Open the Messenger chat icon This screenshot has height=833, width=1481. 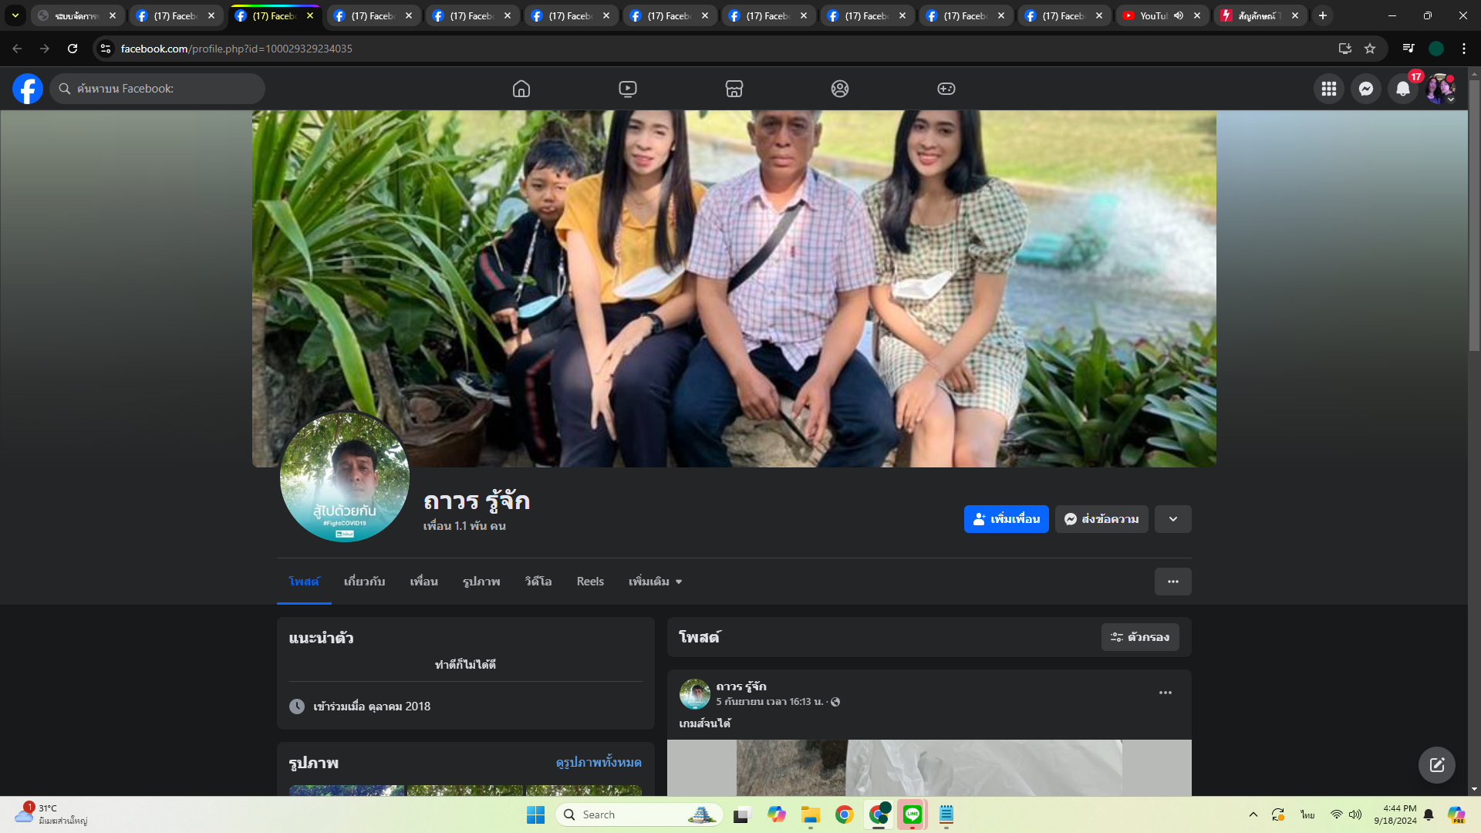click(1366, 89)
